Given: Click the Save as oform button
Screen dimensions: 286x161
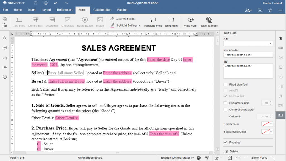Looking at the screenshot, I should [209, 22].
